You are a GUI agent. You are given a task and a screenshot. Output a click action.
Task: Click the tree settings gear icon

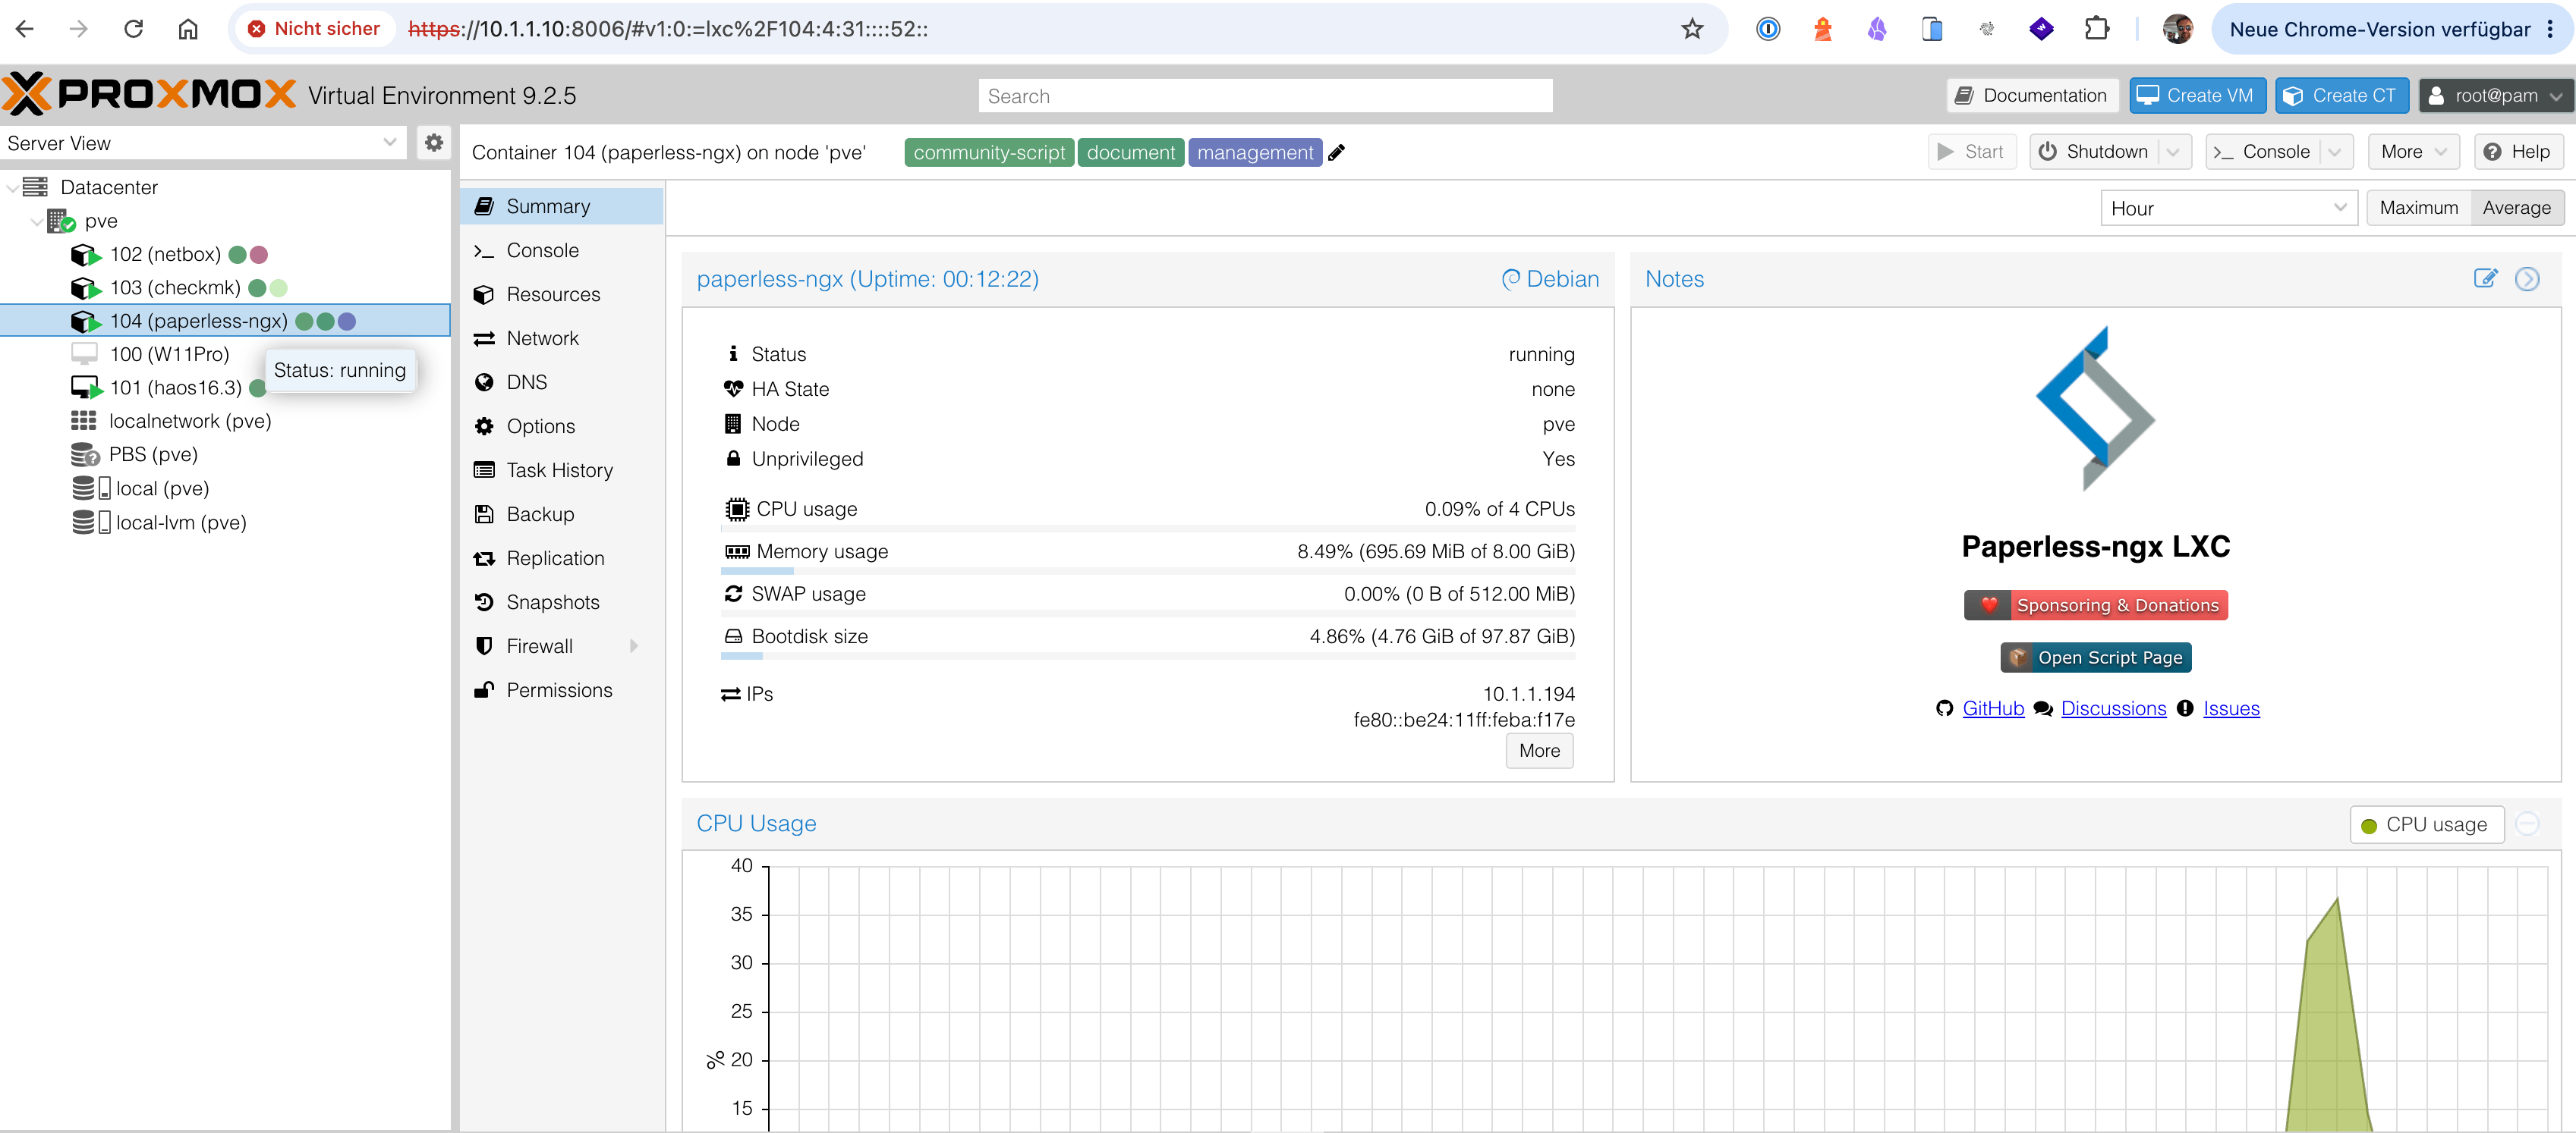click(434, 143)
